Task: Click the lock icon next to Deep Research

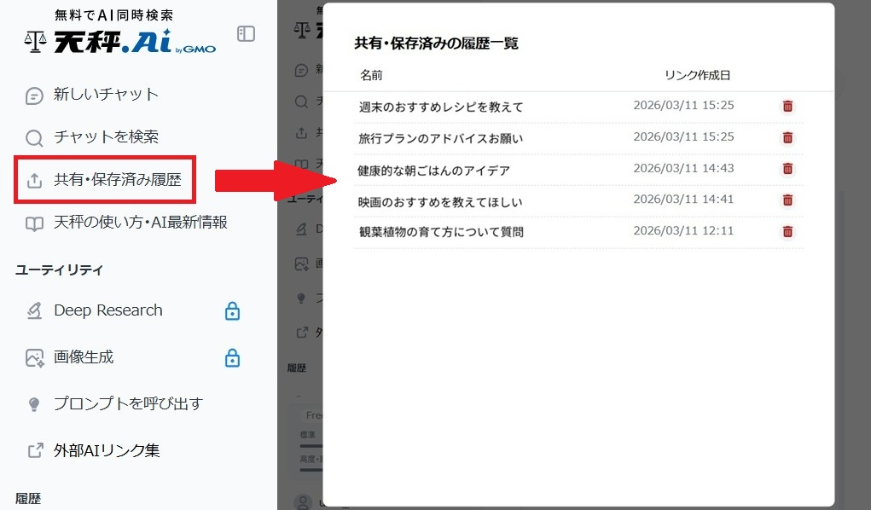Action: (x=232, y=310)
